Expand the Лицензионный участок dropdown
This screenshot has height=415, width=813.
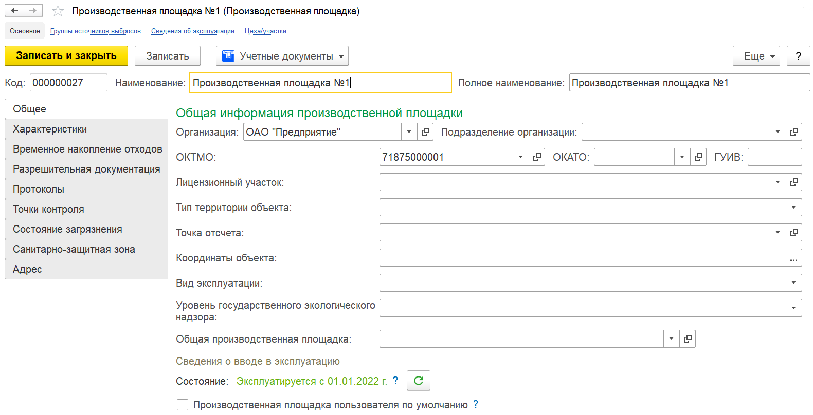[x=778, y=182]
